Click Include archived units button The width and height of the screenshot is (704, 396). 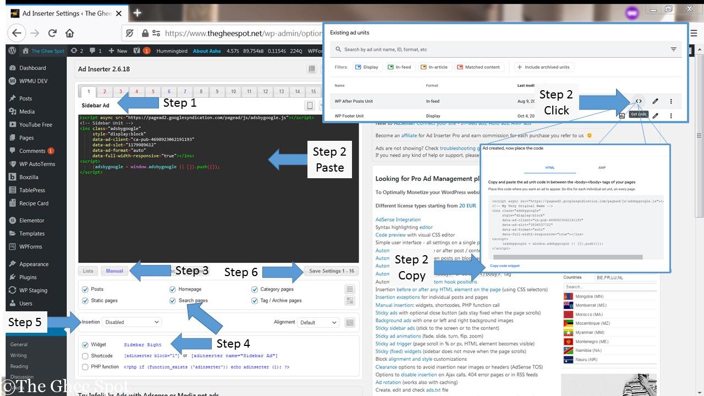544,67
